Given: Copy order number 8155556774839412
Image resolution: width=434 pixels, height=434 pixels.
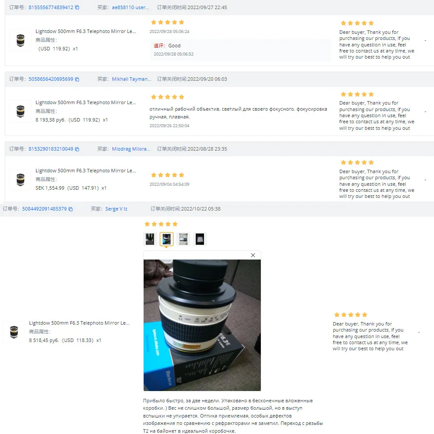Looking at the screenshot, I should tap(77, 7).
